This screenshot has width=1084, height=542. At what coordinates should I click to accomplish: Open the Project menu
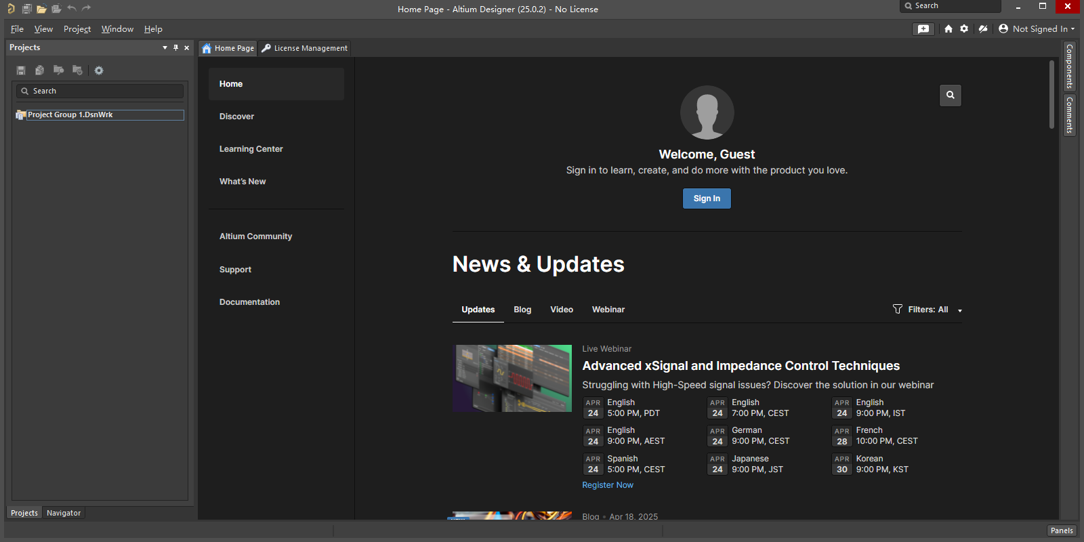coord(77,29)
